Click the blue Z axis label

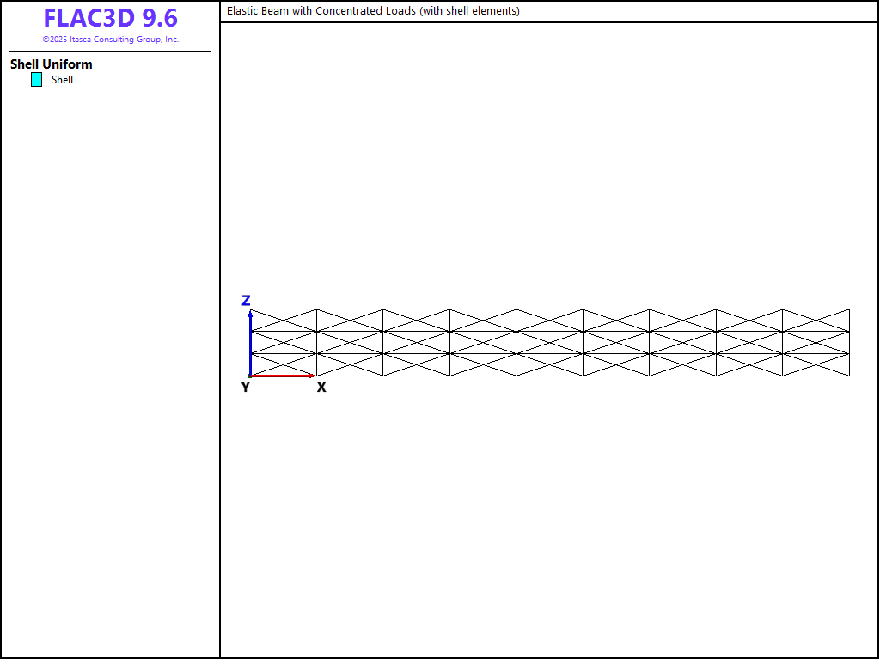[x=246, y=300]
